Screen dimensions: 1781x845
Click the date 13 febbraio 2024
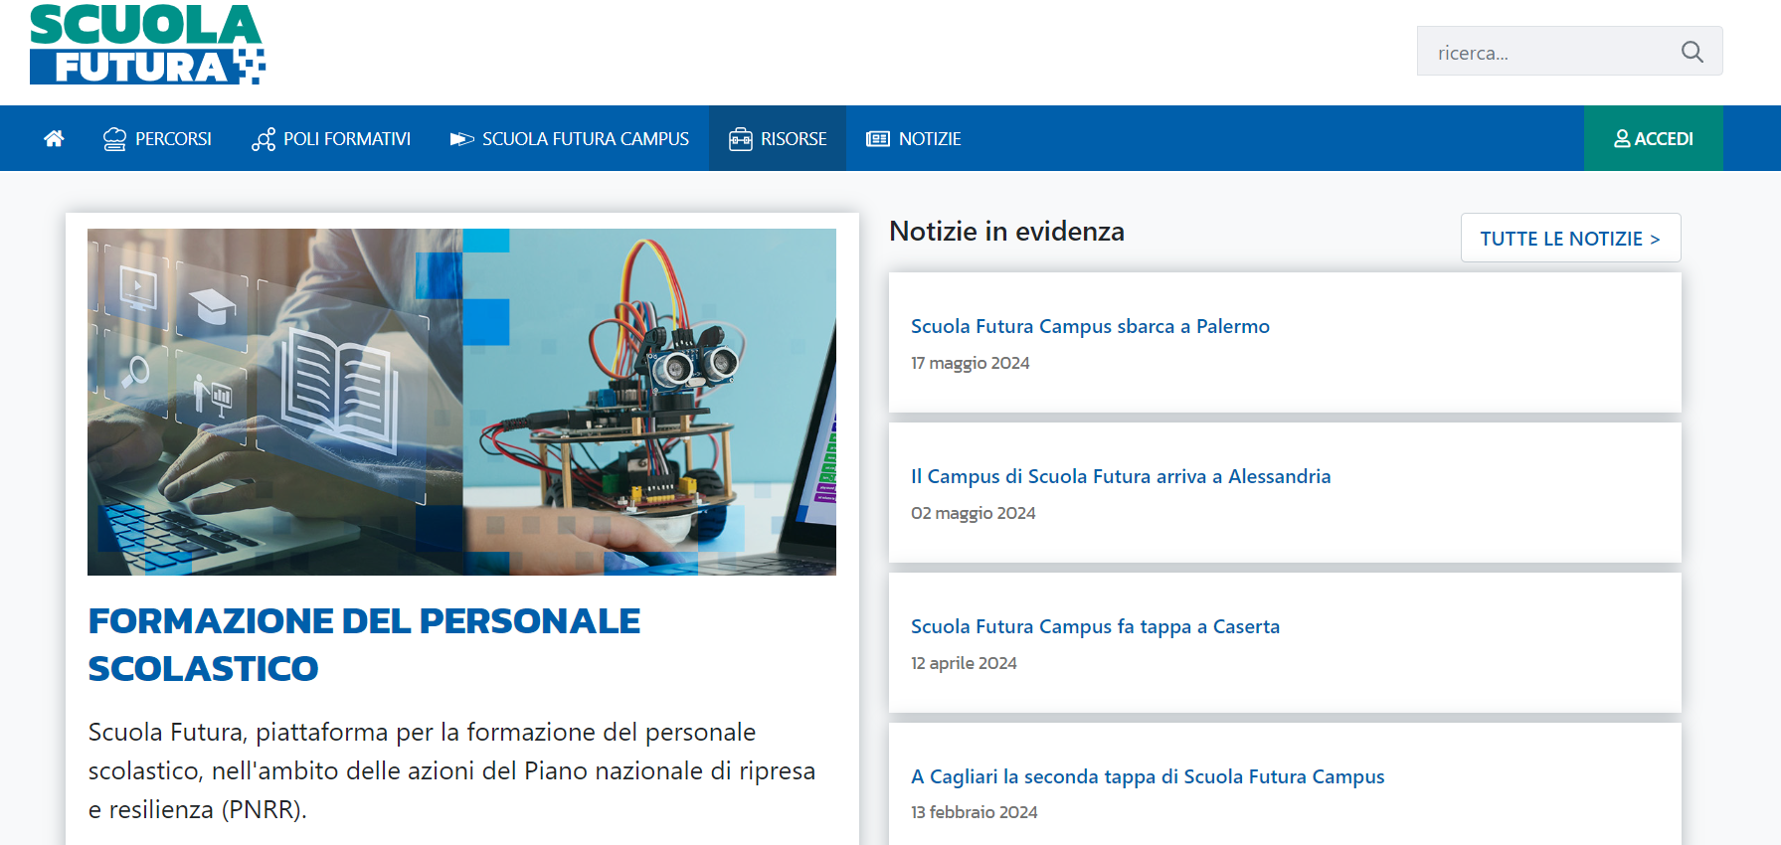coord(974,812)
